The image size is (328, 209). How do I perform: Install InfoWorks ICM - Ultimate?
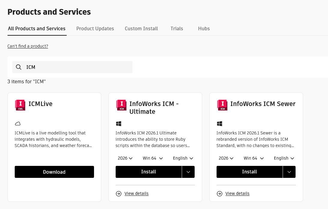pyautogui.click(x=148, y=172)
